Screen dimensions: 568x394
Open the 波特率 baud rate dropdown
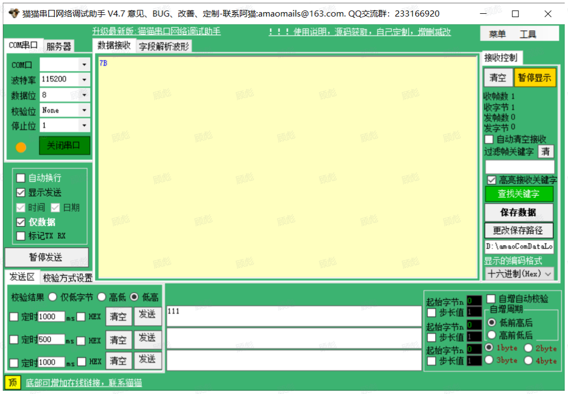coord(84,79)
